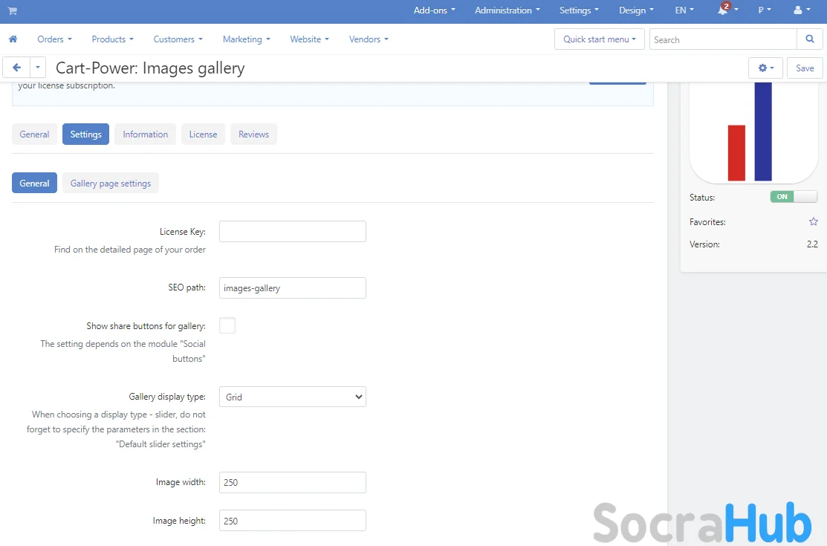Open the Gallery display type dropdown
Screen dimensions: 827x546
(x=292, y=397)
